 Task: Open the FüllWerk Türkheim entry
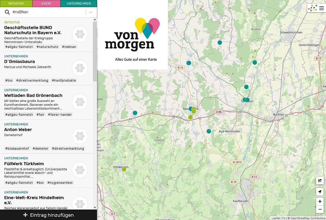[24, 164]
